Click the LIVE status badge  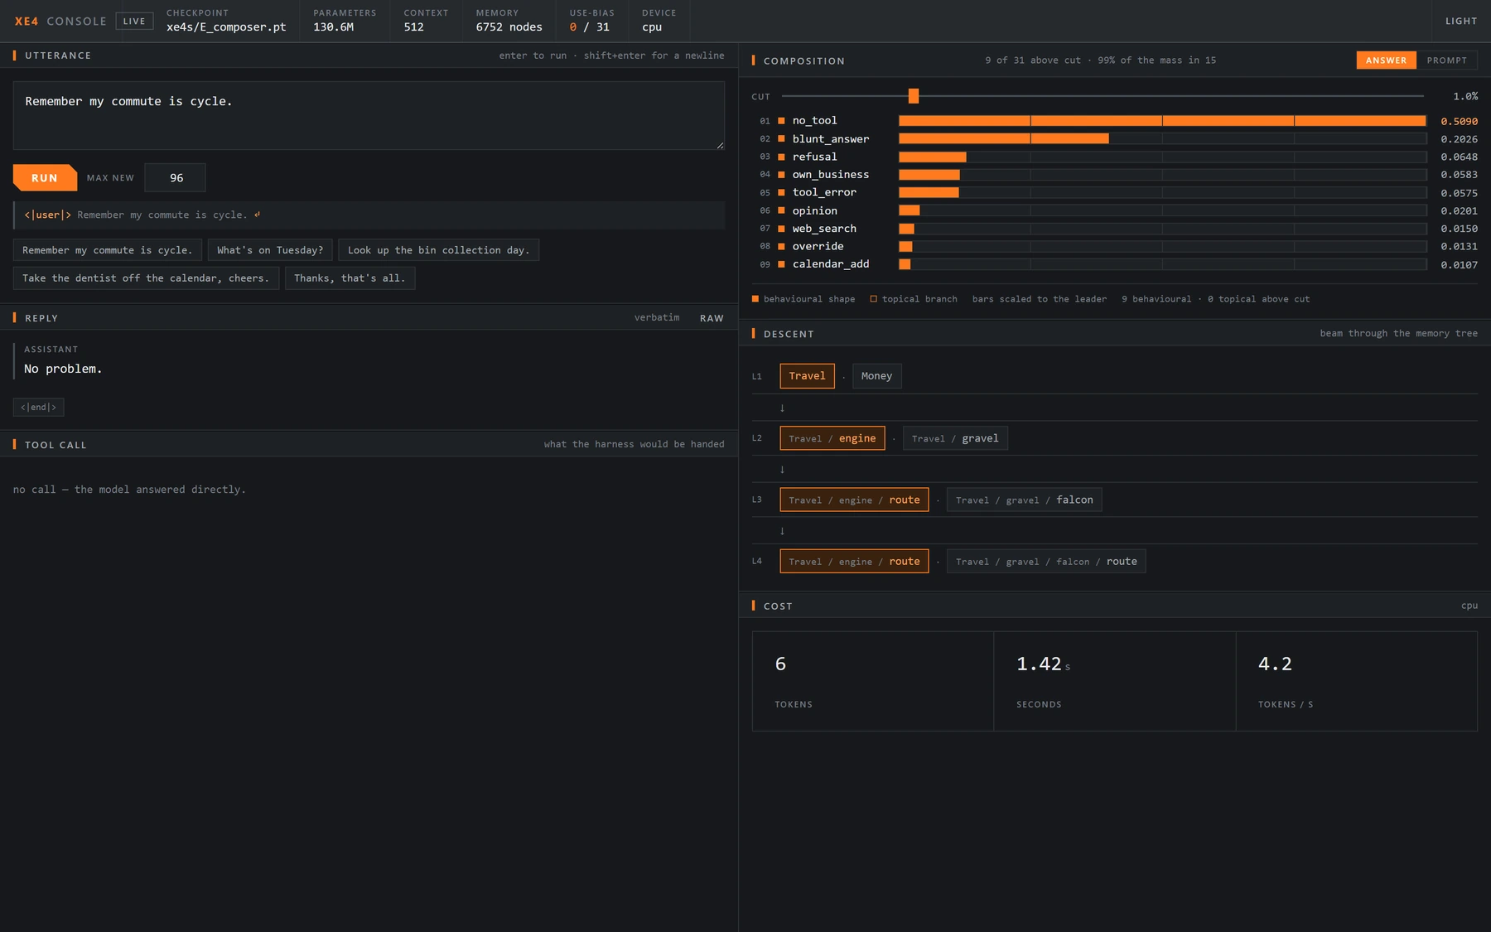134,22
